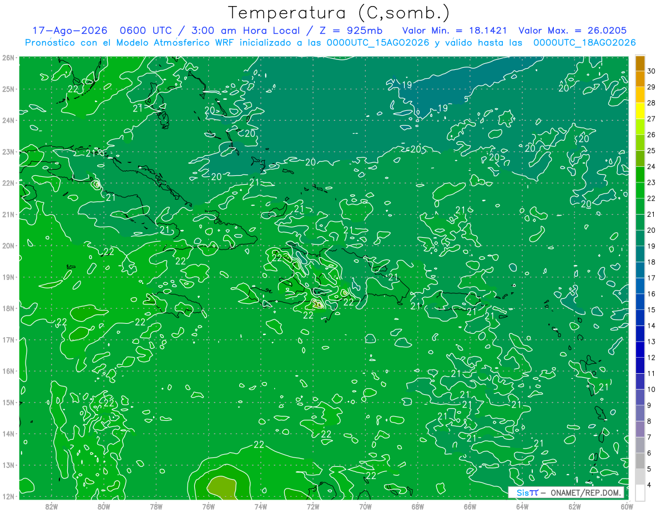Viewport: 666px width, 514px height.
Task: Click the 'SisPi' logo text
Action: (528, 492)
